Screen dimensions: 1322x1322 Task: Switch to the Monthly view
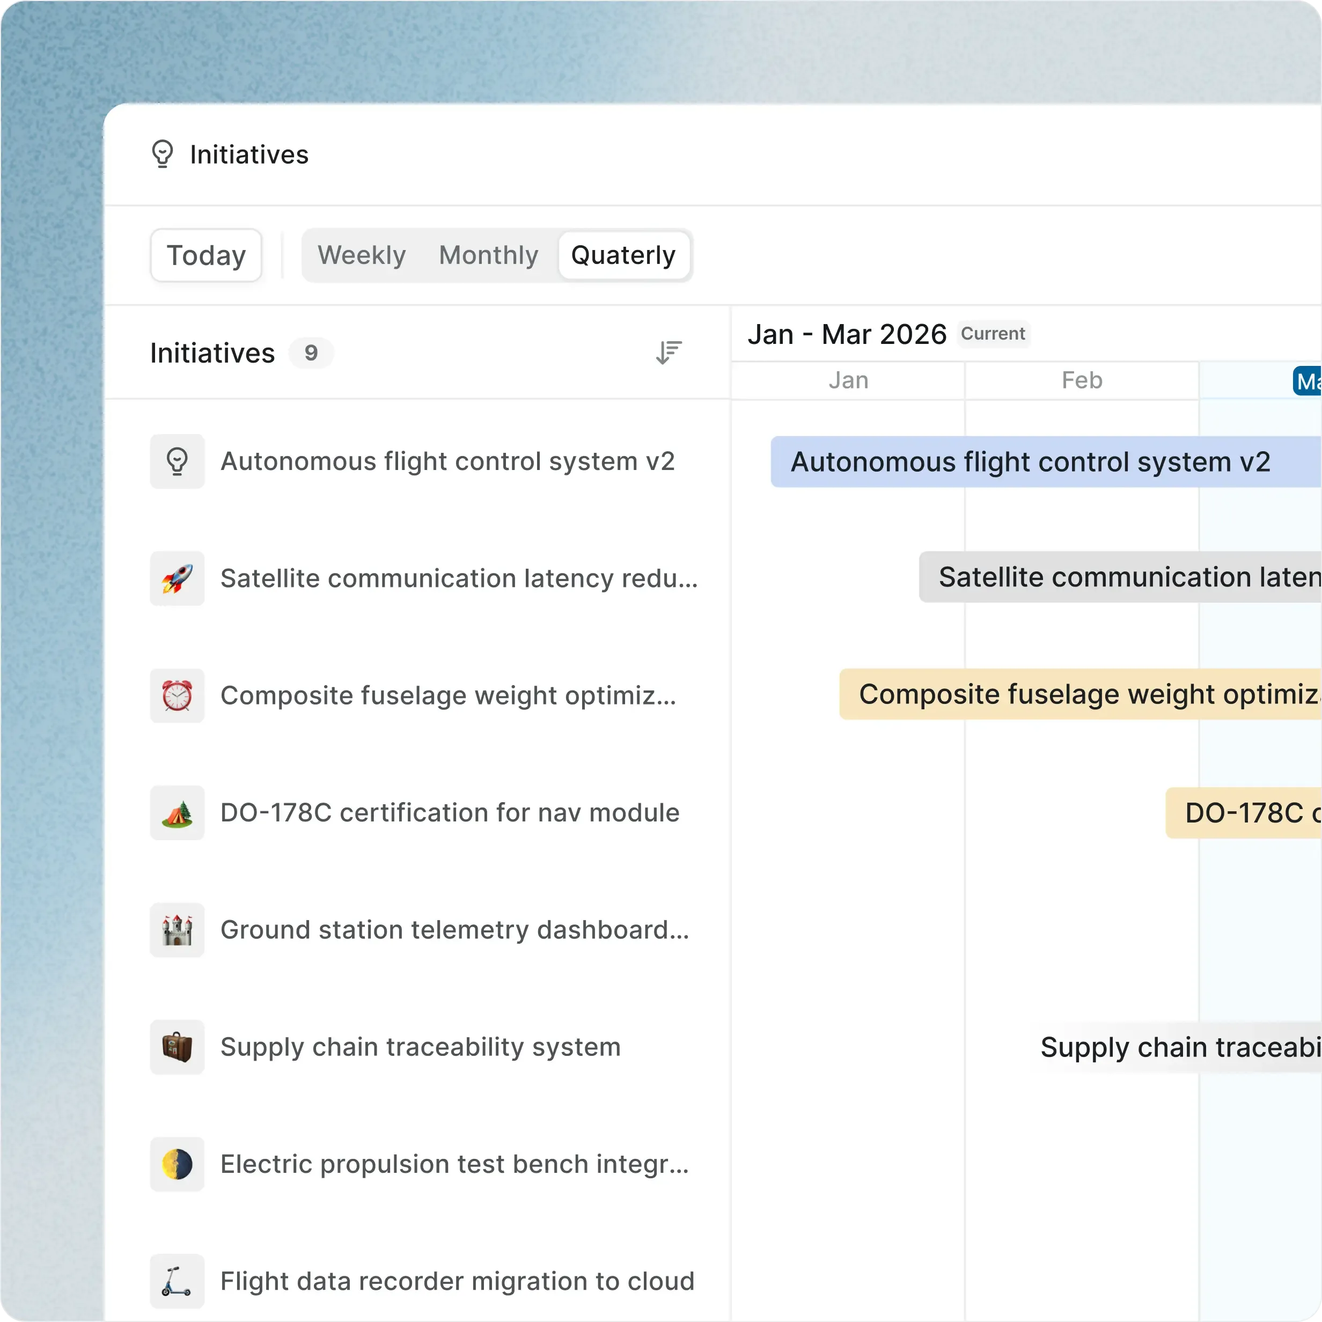point(489,255)
